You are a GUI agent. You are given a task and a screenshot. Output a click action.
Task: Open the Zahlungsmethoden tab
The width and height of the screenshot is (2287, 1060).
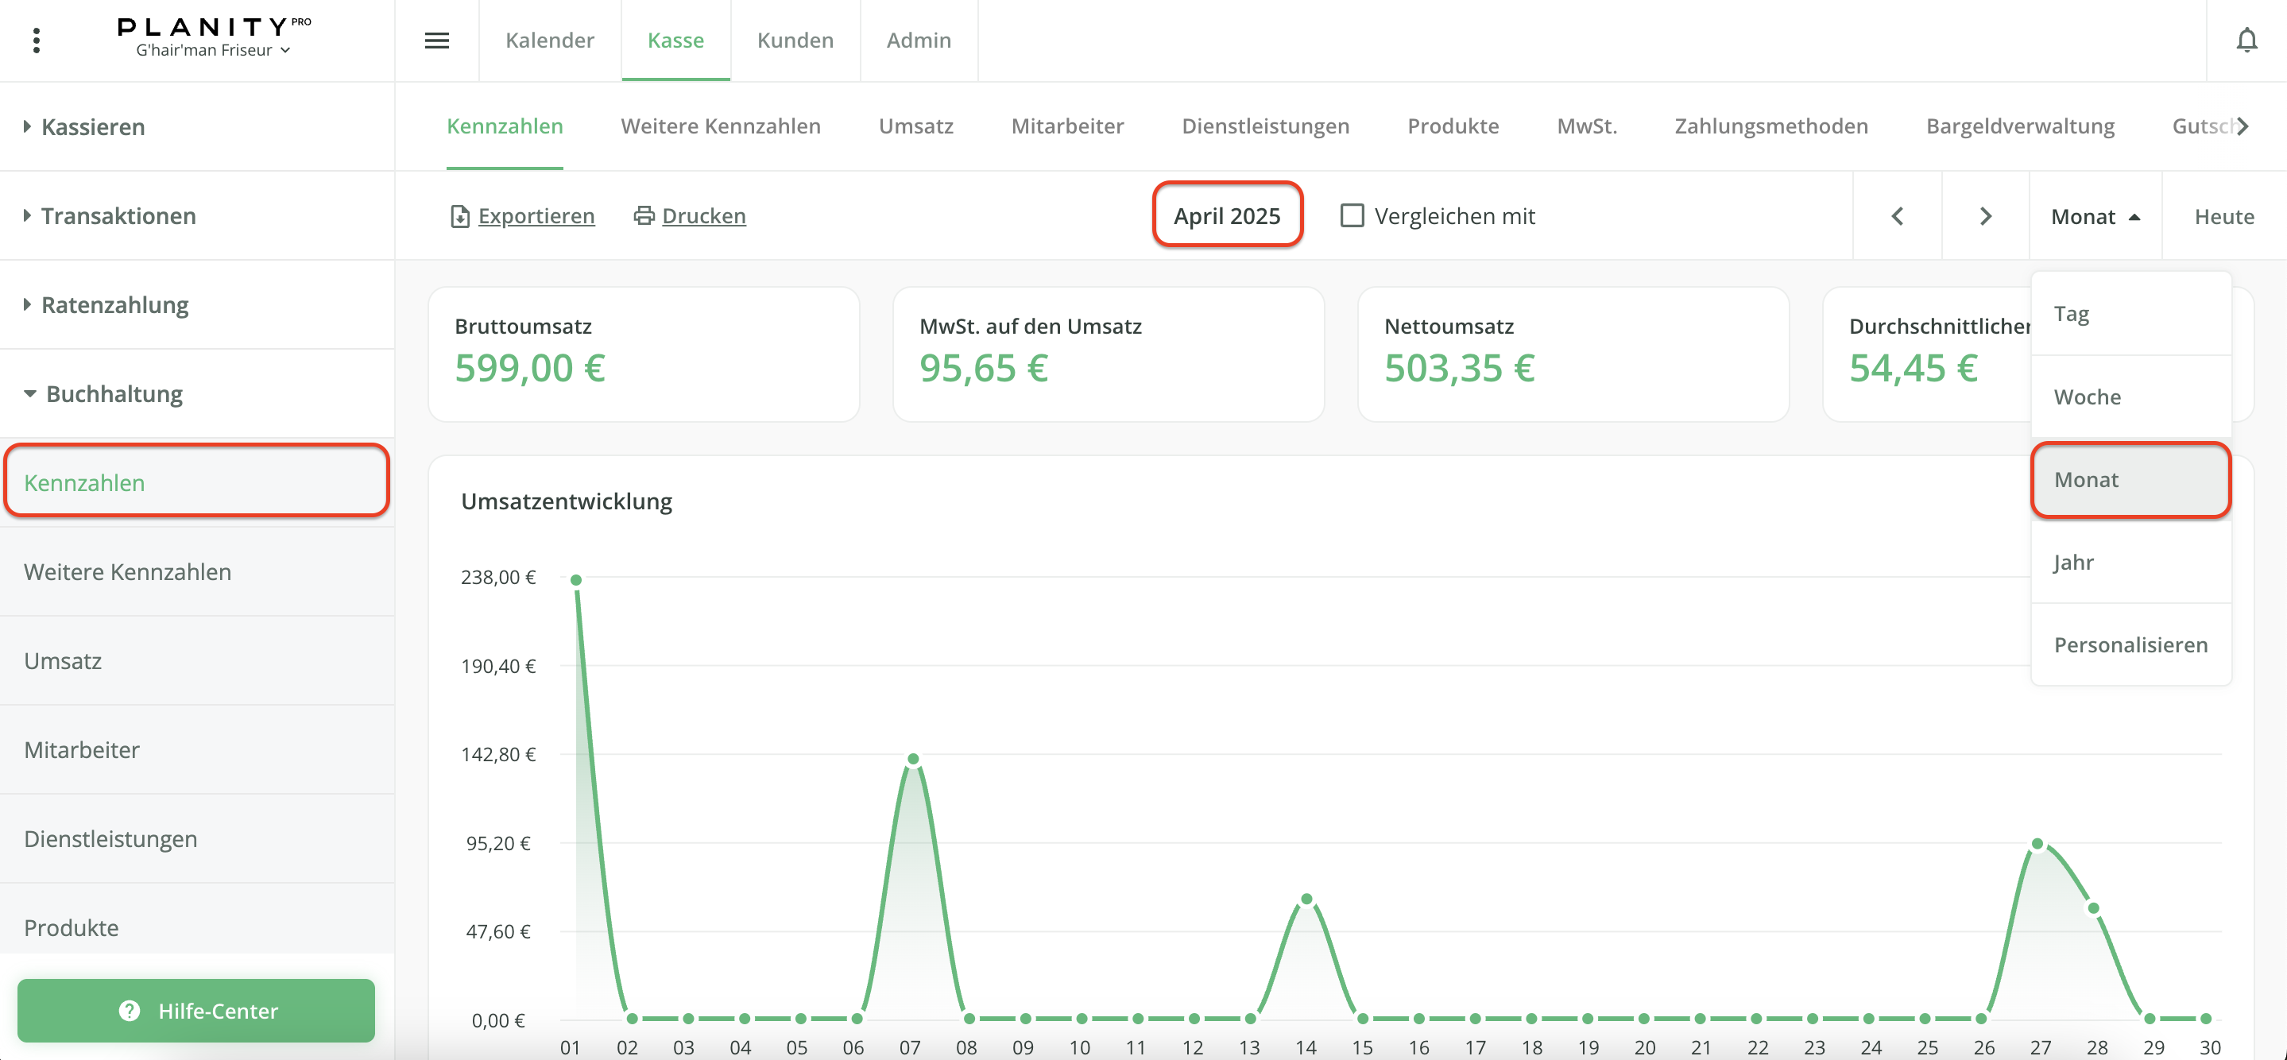coord(1770,126)
